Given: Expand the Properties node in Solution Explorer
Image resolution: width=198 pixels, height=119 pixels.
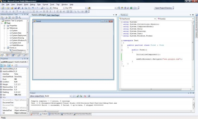Looking at the screenshot, I should 4,26.
